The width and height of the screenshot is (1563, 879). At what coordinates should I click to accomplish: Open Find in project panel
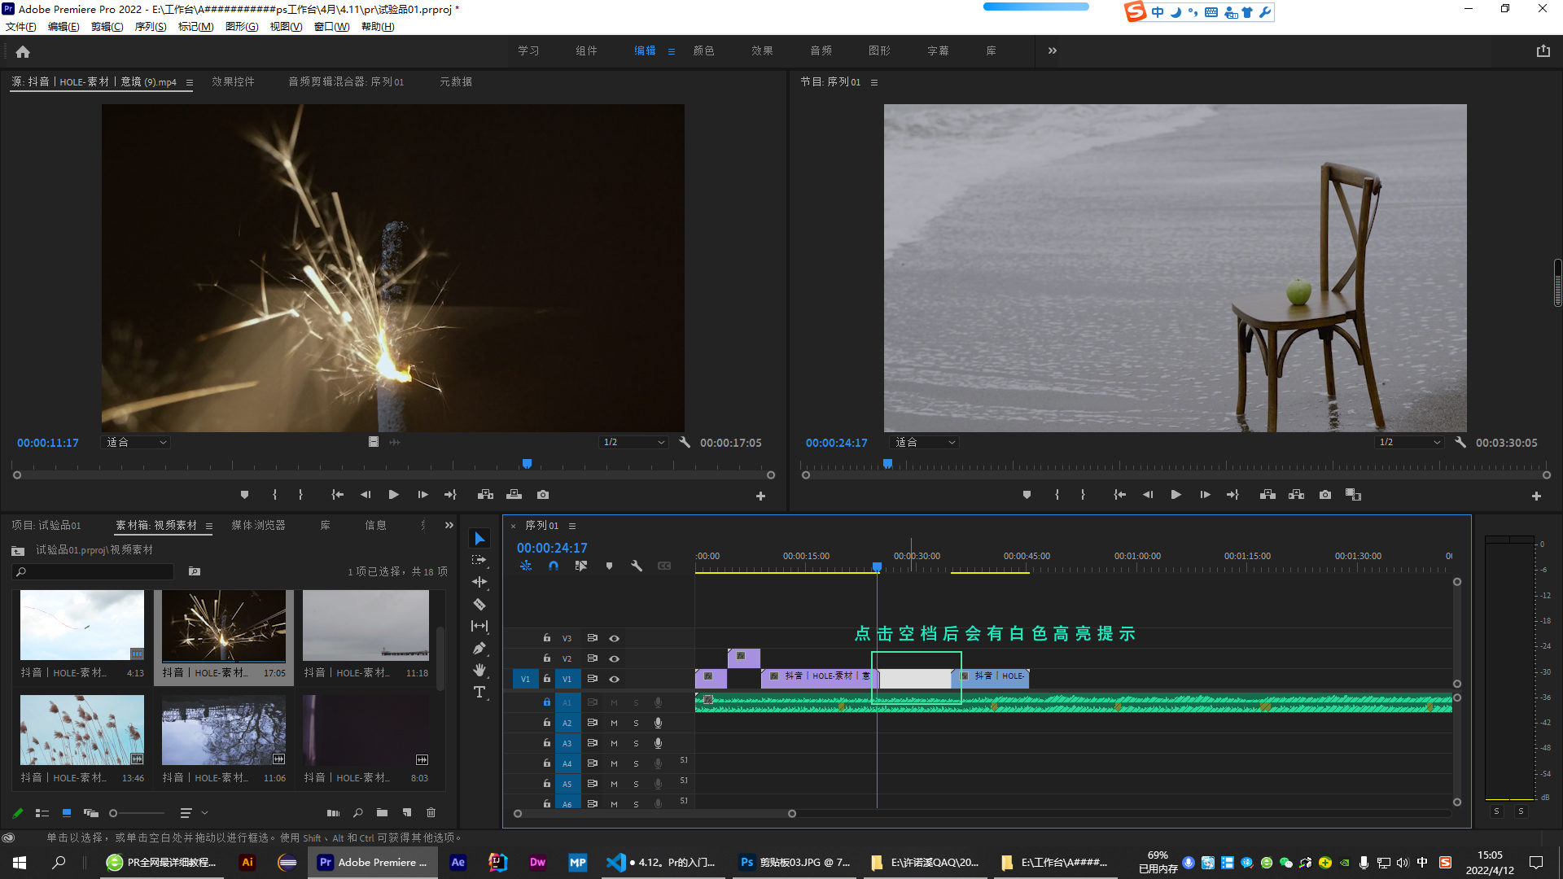pos(357,812)
